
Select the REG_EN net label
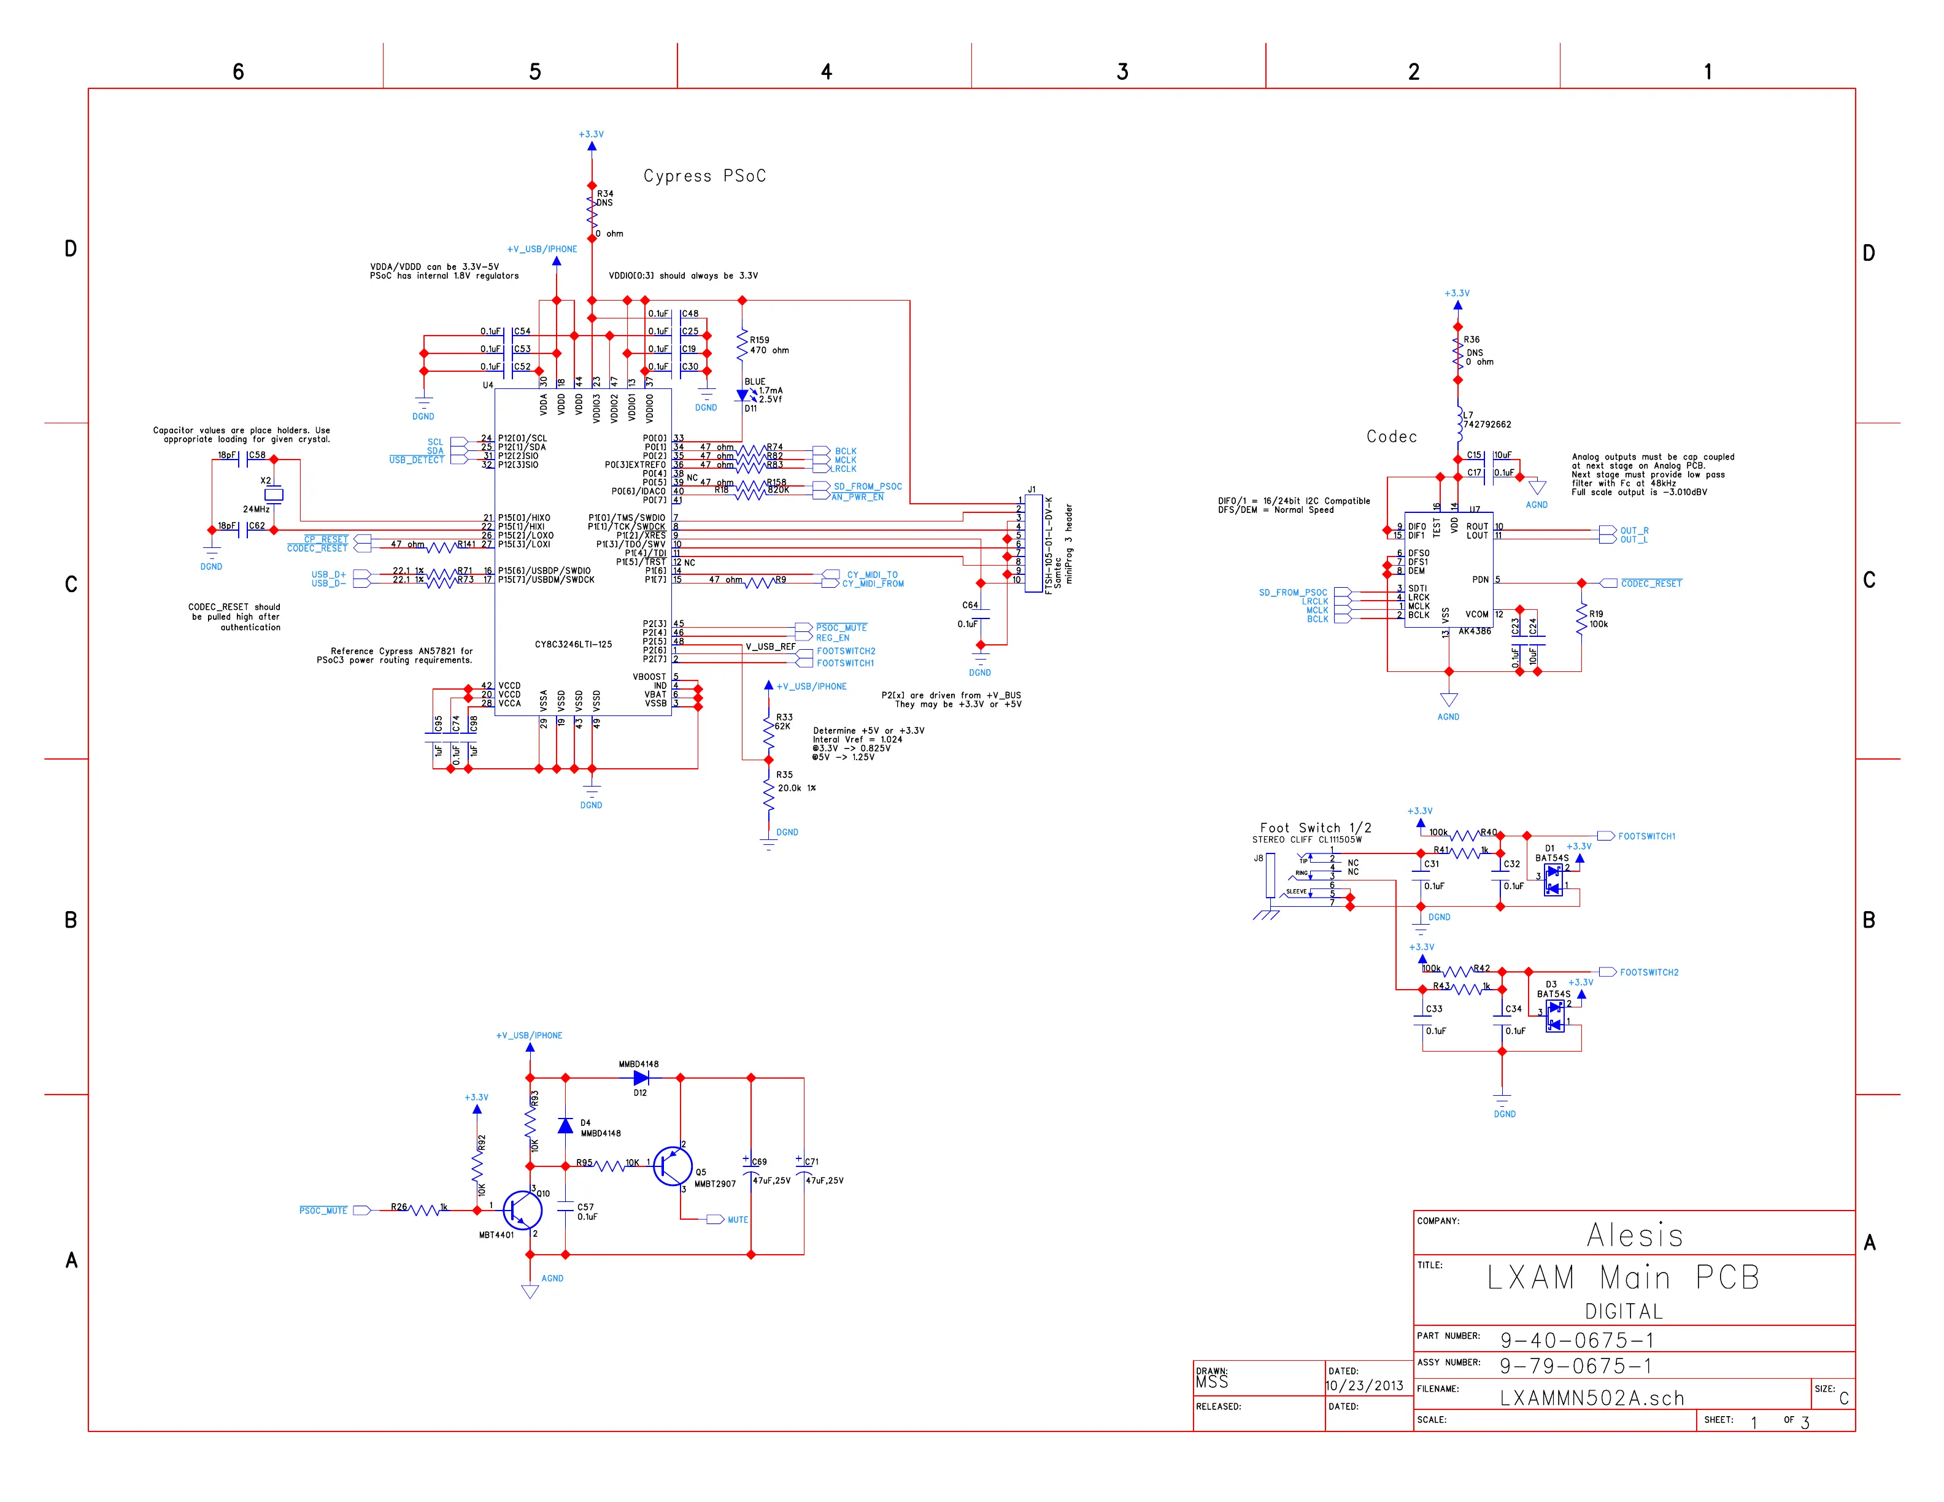point(832,637)
